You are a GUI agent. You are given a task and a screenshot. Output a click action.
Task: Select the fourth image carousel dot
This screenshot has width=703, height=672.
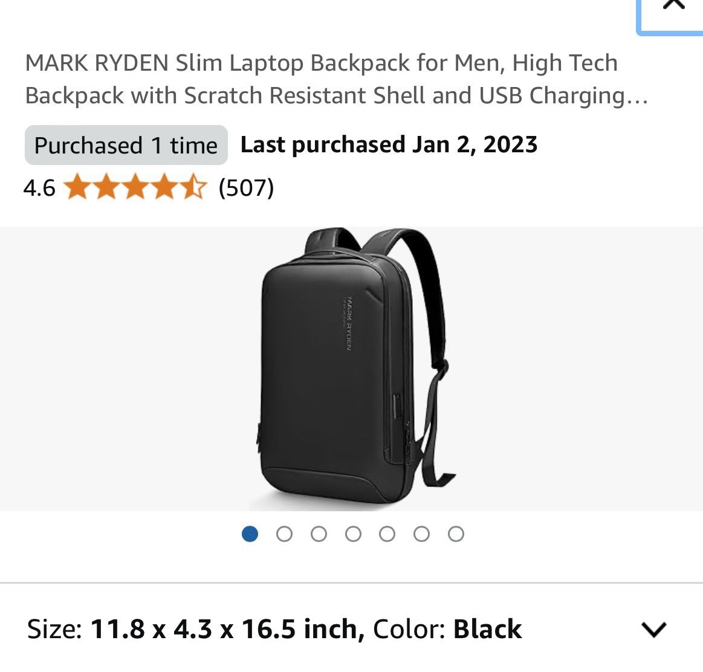353,534
